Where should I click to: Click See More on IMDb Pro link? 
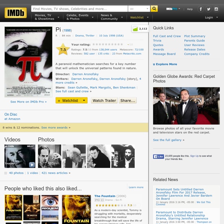click(x=28, y=102)
